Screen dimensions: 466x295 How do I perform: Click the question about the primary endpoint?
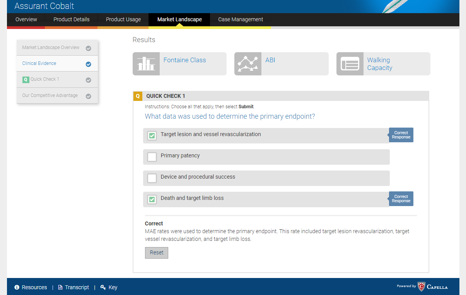click(230, 116)
